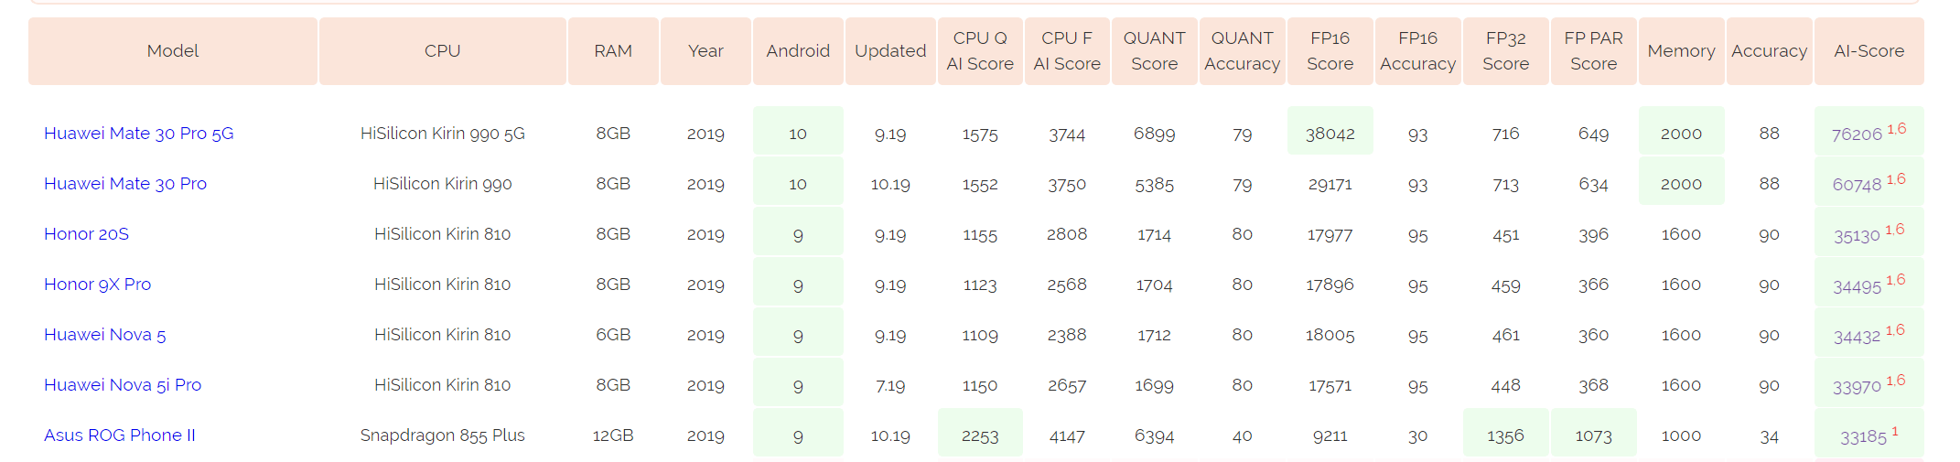
Task: Open the Honor 9X Pro link
Action: tap(97, 285)
